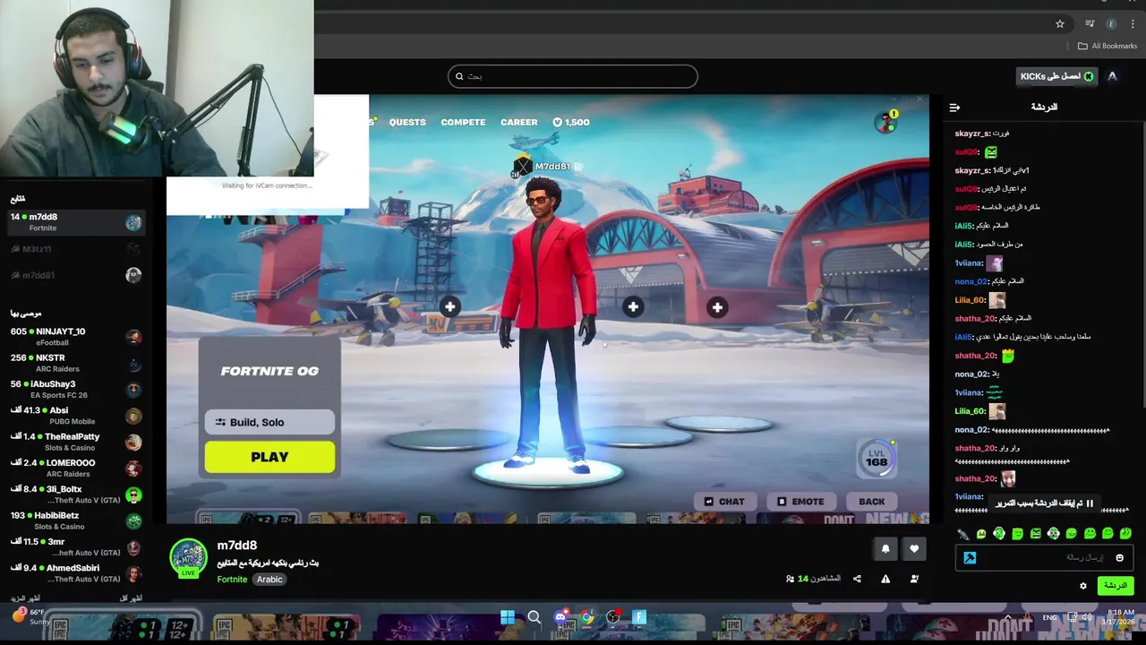Open Chrome media controls icon
1146x645 pixels.
pos(1090,24)
